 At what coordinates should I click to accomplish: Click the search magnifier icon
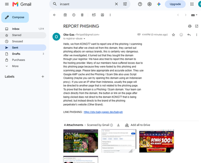pos(55,4)
